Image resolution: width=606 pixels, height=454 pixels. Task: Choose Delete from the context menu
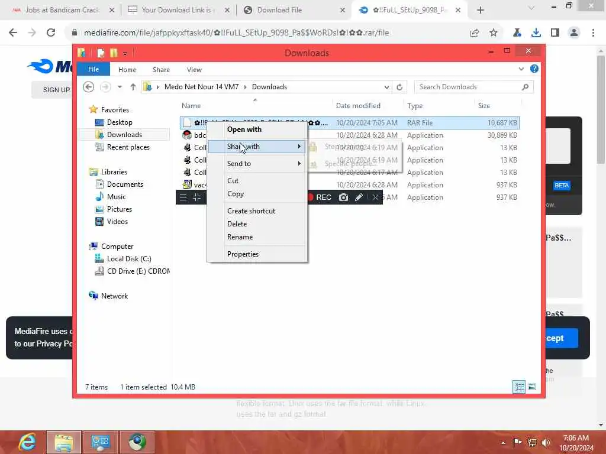237,224
